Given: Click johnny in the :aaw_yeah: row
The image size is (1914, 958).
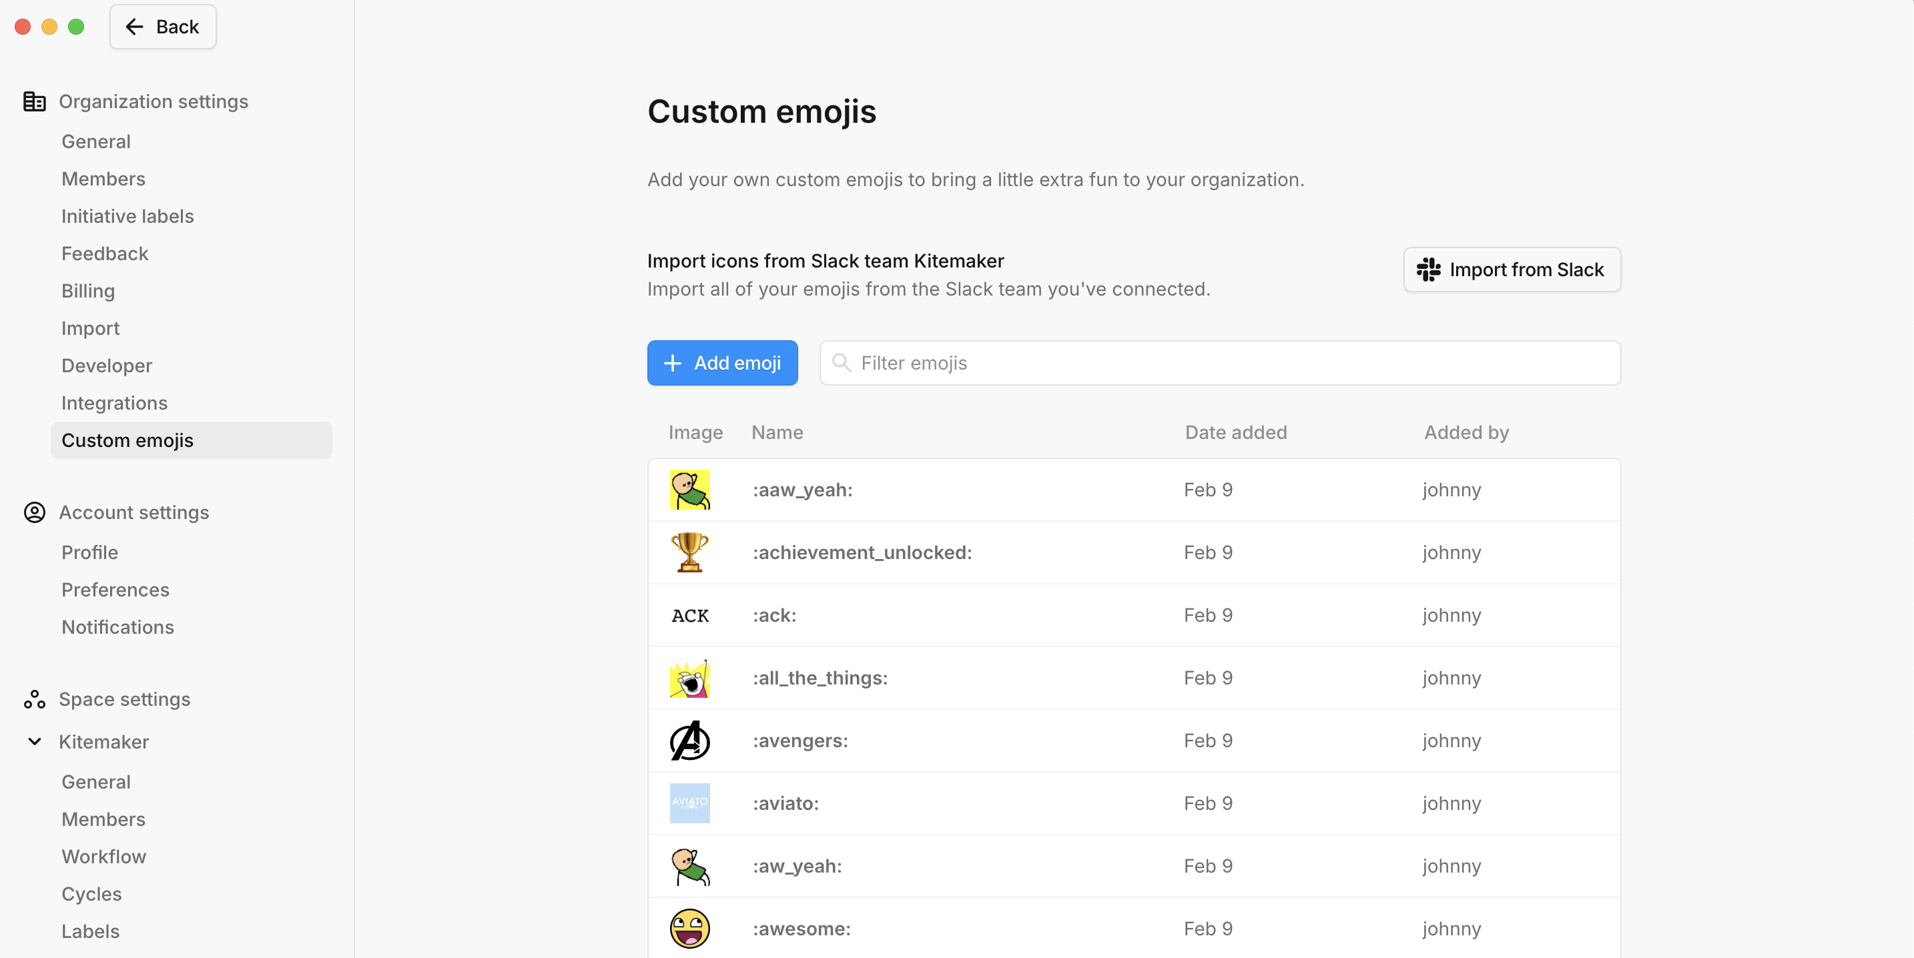Looking at the screenshot, I should tap(1452, 490).
